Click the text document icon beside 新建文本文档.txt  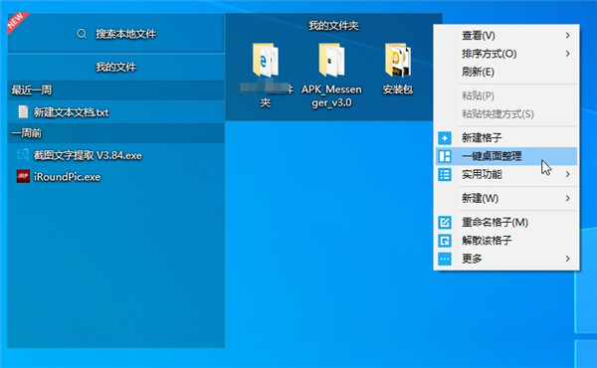tap(23, 111)
